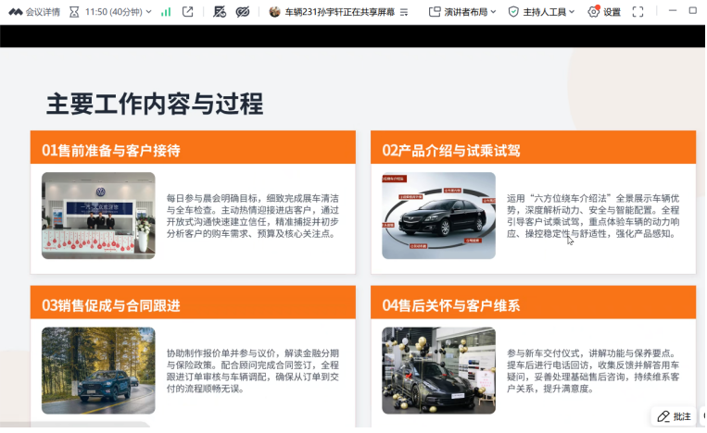Select the 01售前准备与客户接待 header
Viewport: 707px width, 433px height.
[193, 147]
